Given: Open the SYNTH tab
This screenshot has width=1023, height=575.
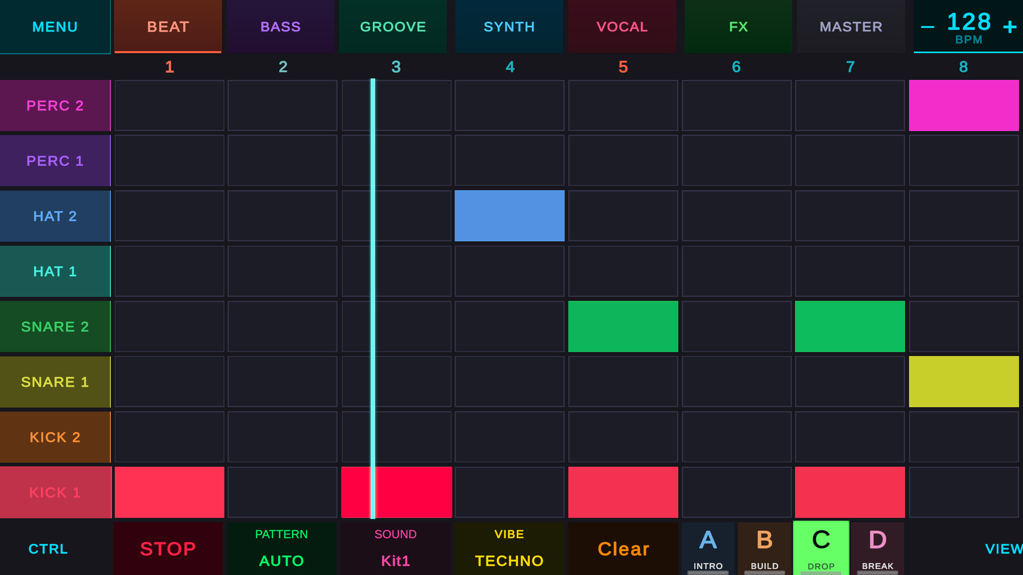Looking at the screenshot, I should [x=509, y=27].
